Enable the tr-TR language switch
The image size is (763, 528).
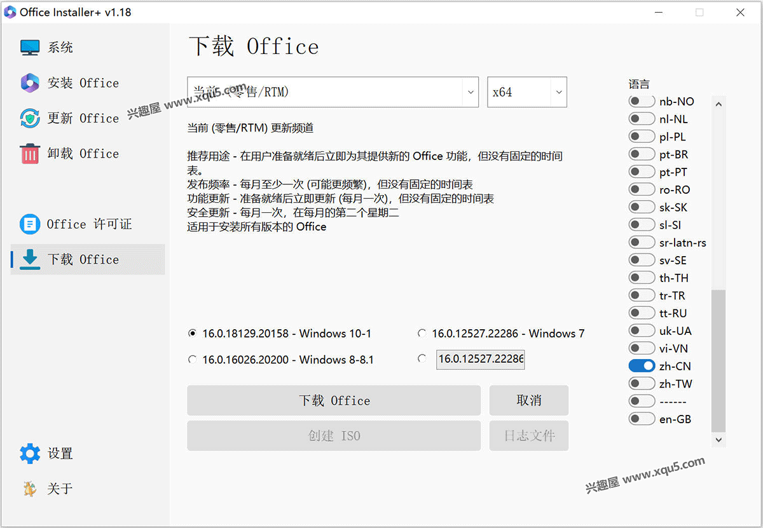tap(642, 295)
